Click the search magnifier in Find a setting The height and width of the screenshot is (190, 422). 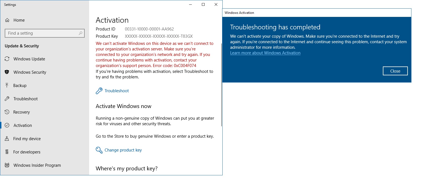(81, 33)
